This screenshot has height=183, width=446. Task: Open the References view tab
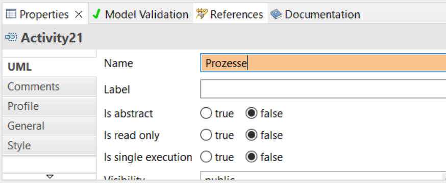230,14
